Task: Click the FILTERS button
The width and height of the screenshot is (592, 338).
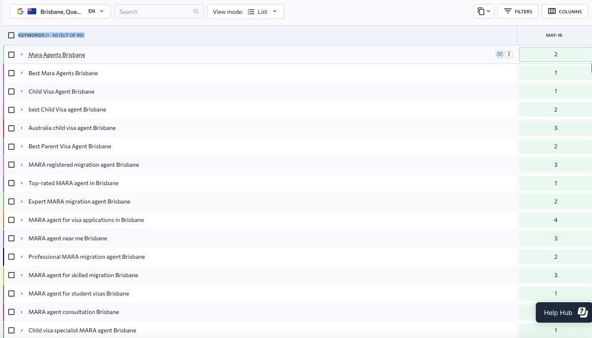Action: [x=517, y=11]
